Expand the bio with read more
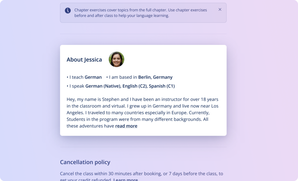The image size is (298, 181). pos(126,126)
